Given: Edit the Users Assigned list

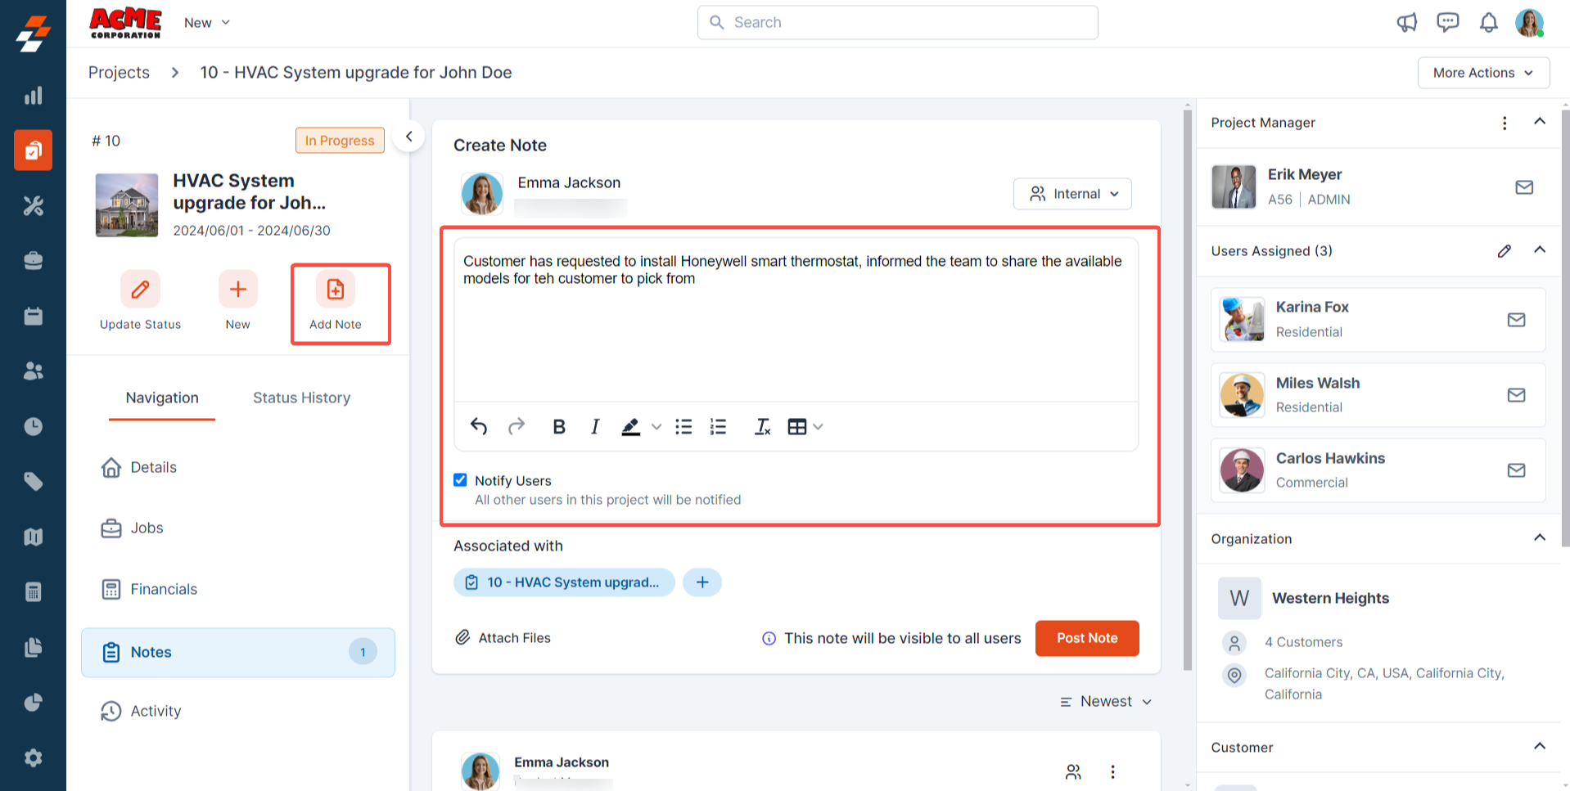Looking at the screenshot, I should [x=1504, y=251].
